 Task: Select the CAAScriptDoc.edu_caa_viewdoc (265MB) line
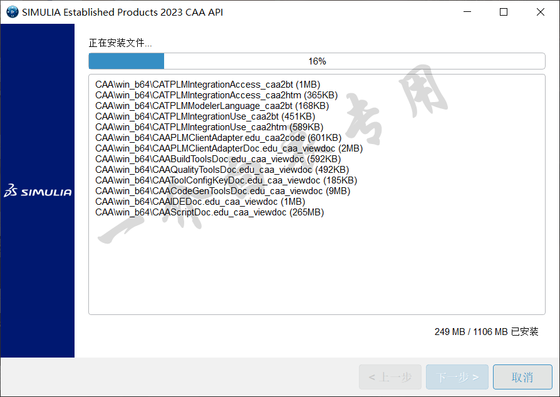(210, 212)
